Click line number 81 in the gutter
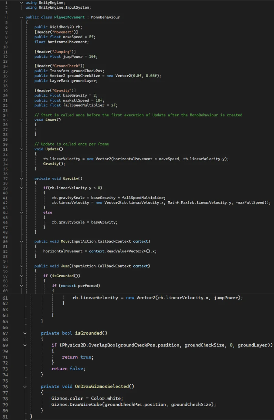The image size is (274, 420). tap(5, 417)
